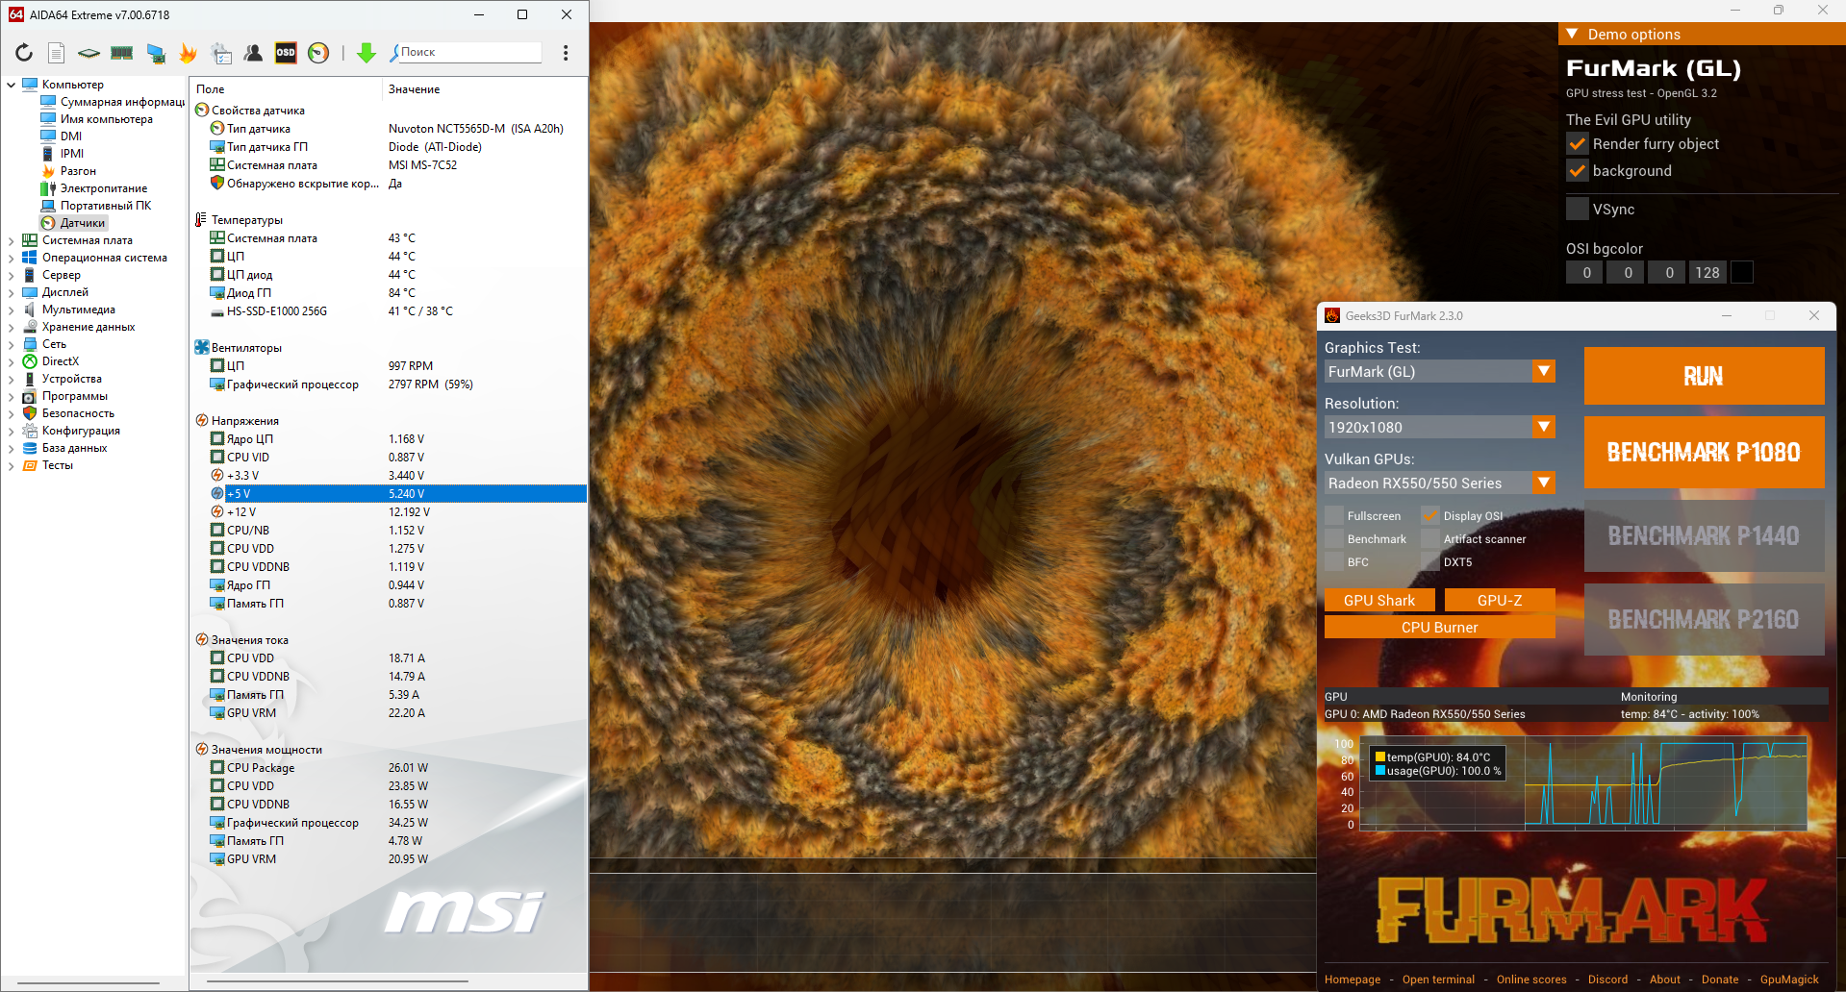Open the Report page icon in AIDA64 toolbar
Screen dimensions: 1846x992
pyautogui.click(x=57, y=53)
